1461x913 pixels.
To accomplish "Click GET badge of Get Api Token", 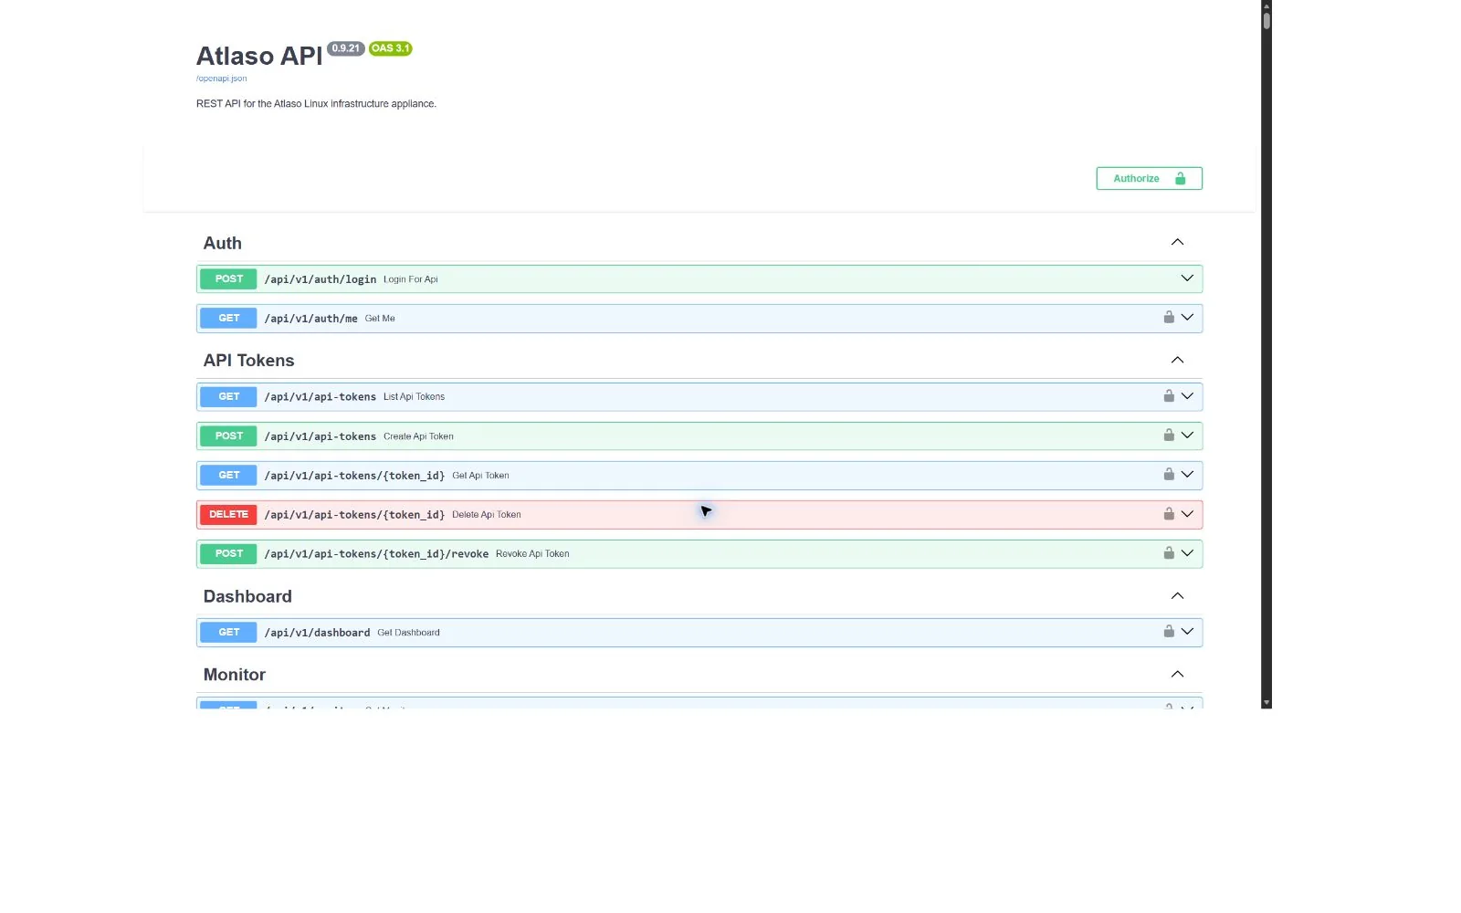I will 228,476.
